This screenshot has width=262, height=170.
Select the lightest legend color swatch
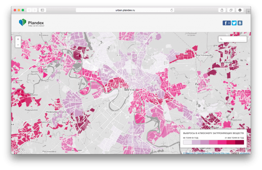(187, 143)
